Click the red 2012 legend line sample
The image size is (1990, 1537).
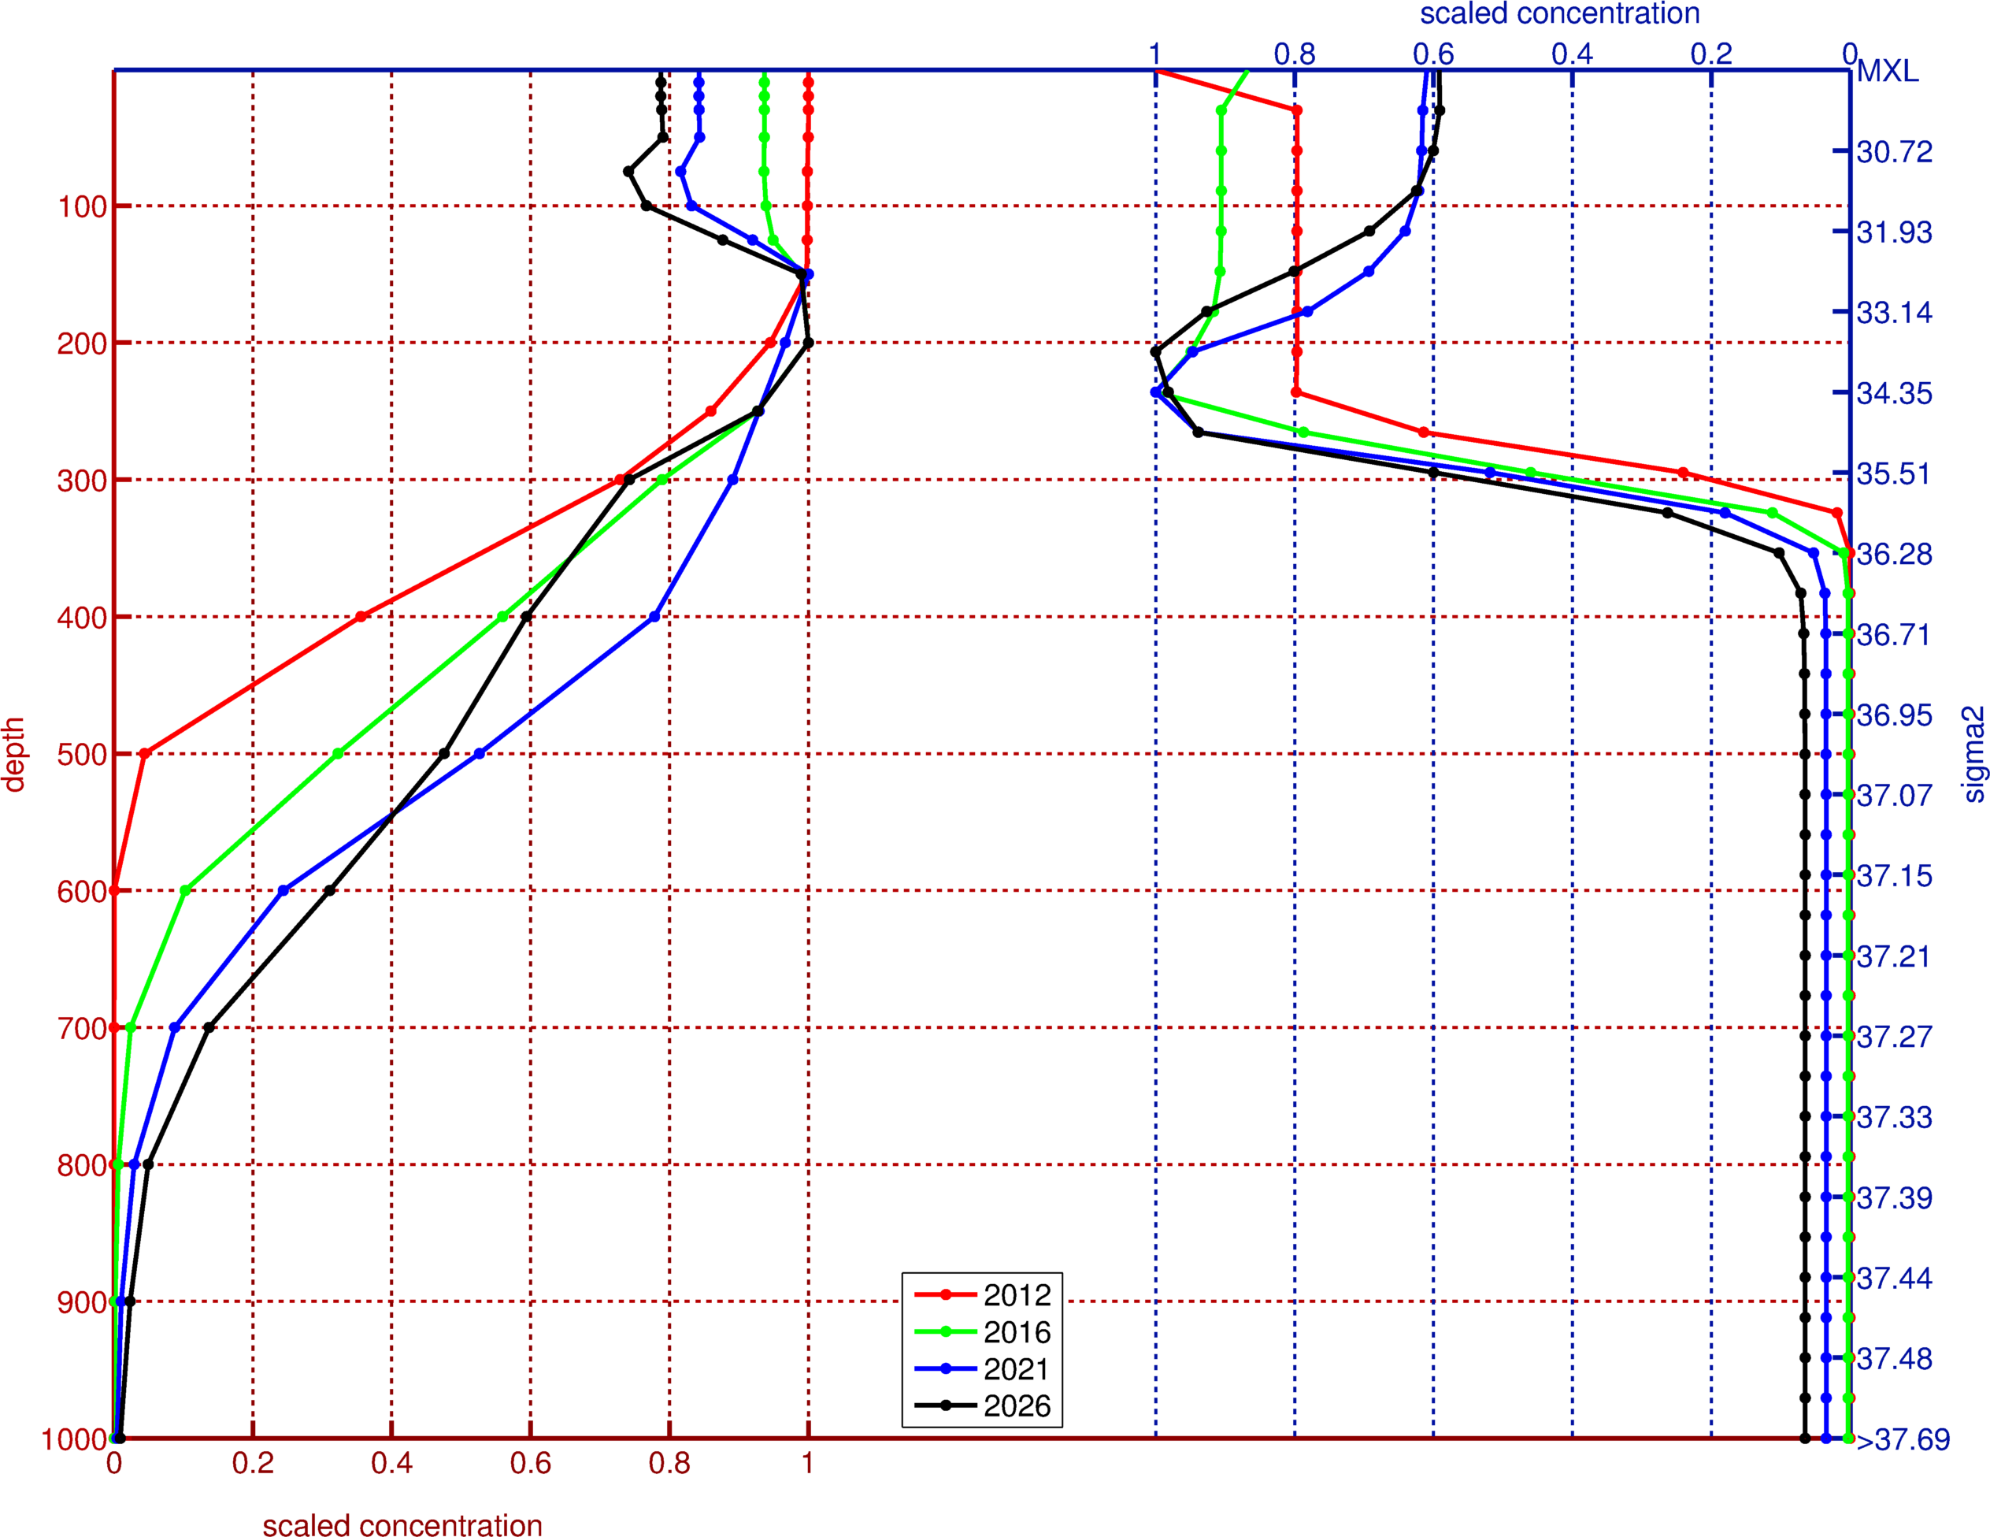(x=946, y=1294)
